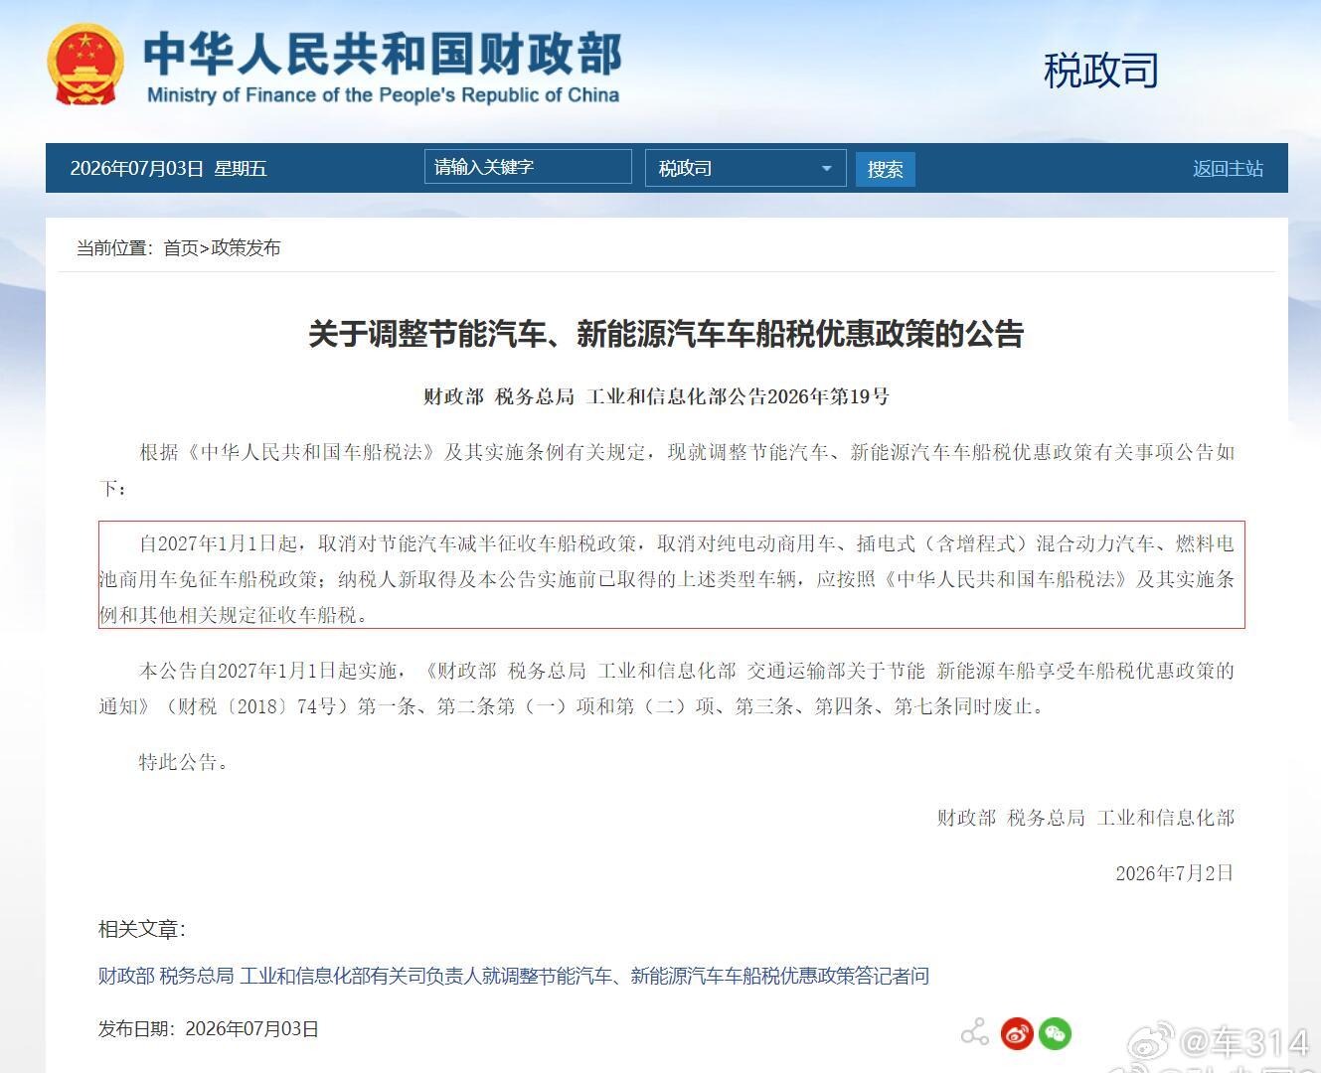Click the share icon near publish date

975,1033
